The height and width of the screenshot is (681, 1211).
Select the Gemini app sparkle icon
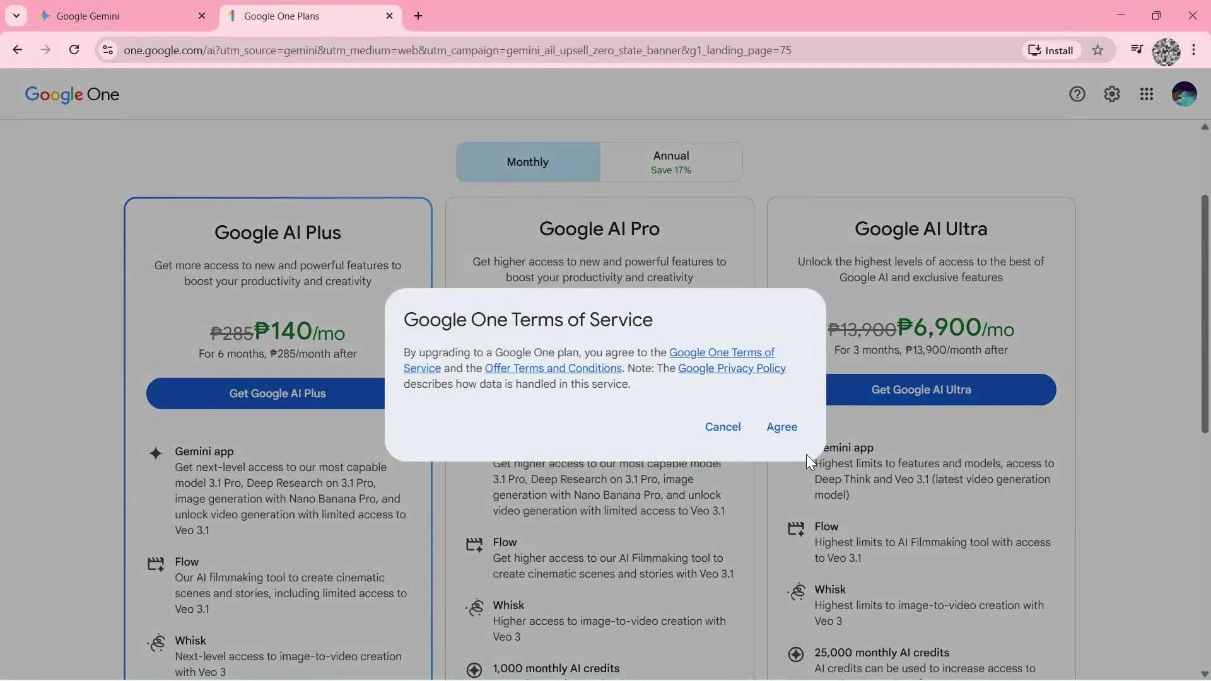[x=156, y=453]
